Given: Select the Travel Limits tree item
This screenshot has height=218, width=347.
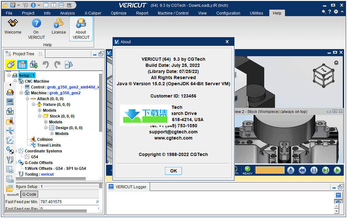Looking at the screenshot, I should coord(49,145).
